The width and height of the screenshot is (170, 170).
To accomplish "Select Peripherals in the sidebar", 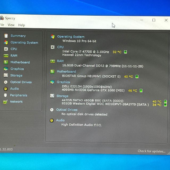I will [19, 95].
